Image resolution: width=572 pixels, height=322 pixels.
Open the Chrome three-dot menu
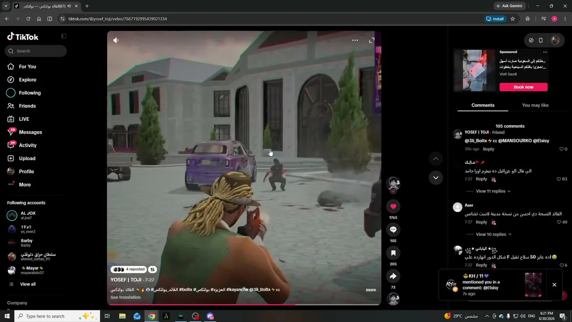tap(565, 19)
